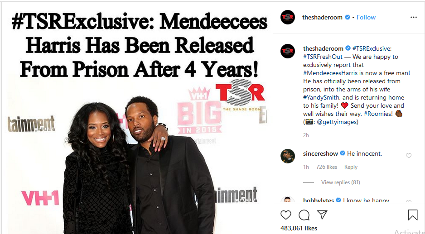Viewport: 425px width, 234px height.
Task: Save the post with the bookmark icon
Action: pos(412,215)
